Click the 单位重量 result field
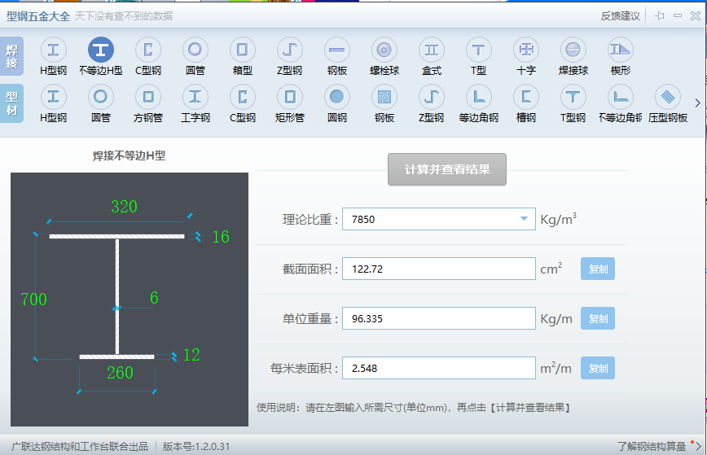Image resolution: width=707 pixels, height=455 pixels. coord(439,318)
